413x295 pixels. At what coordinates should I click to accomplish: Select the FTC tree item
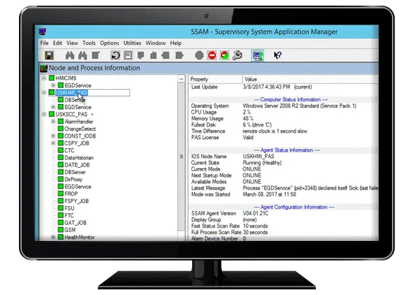[x=69, y=216]
